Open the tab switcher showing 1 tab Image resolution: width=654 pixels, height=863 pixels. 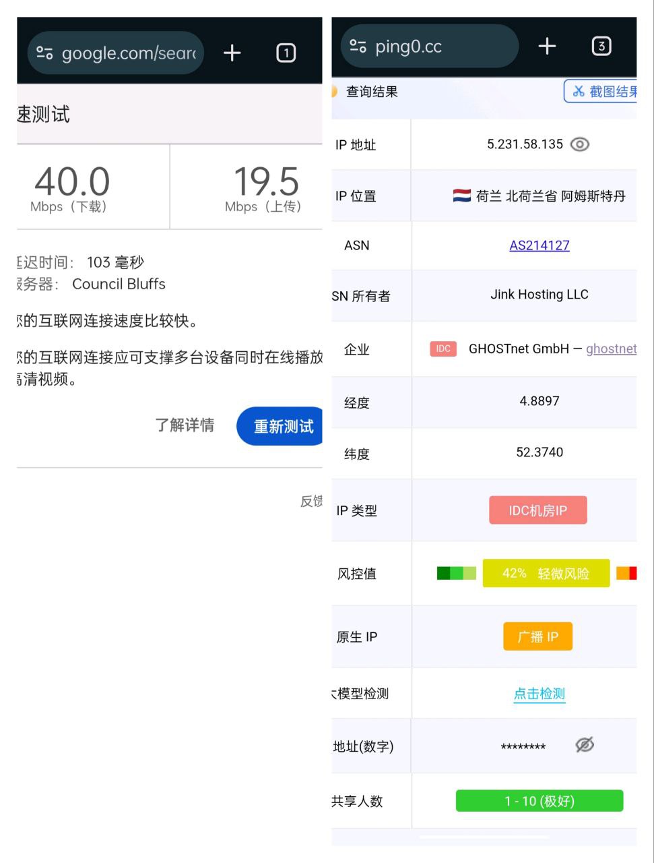pyautogui.click(x=286, y=53)
